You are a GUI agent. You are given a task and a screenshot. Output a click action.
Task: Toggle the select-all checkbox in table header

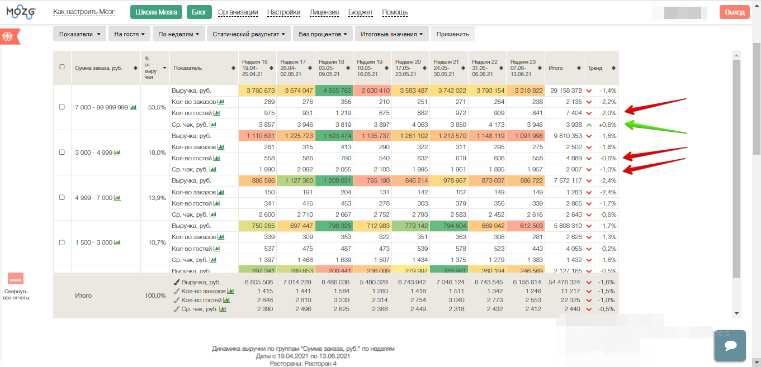click(x=62, y=68)
